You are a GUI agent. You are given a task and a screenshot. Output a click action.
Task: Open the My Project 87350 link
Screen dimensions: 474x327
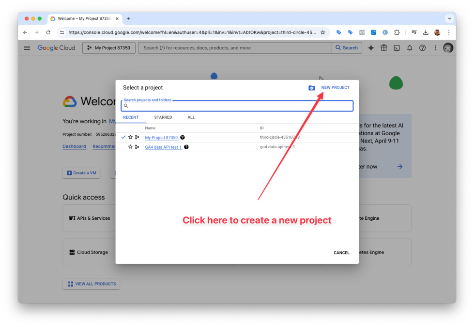161,138
